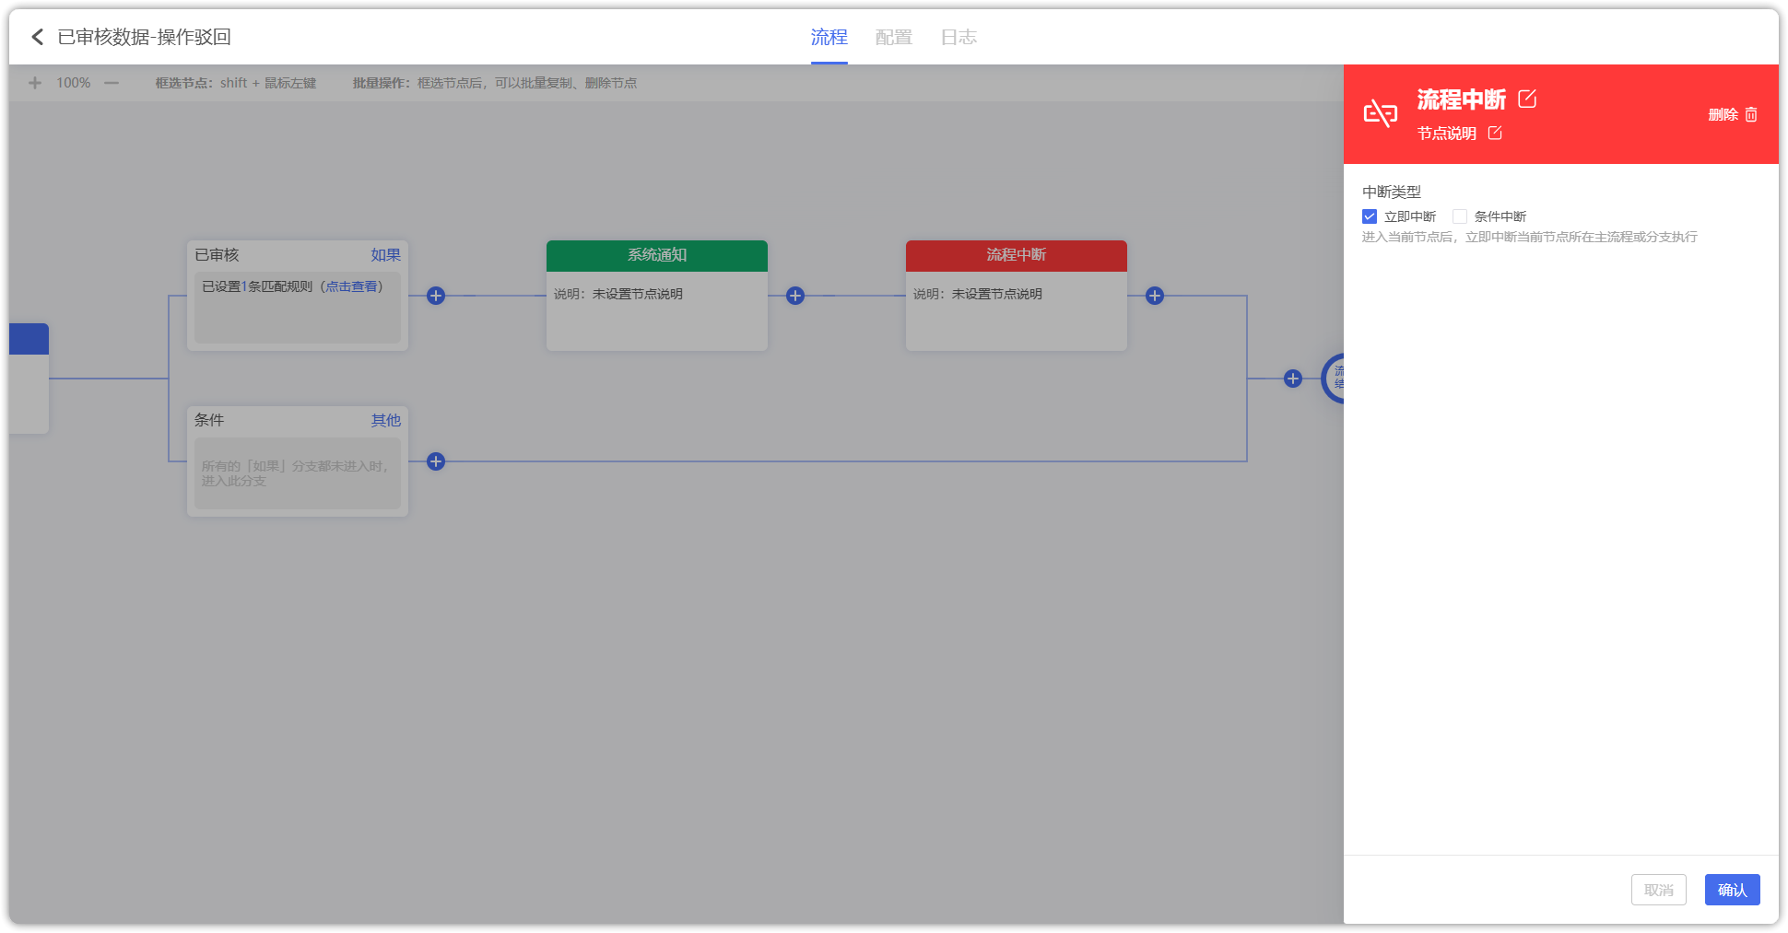Screen dimensions: 1788x933
Task: Select the 条件 其他 branch node
Action: tap(298, 461)
